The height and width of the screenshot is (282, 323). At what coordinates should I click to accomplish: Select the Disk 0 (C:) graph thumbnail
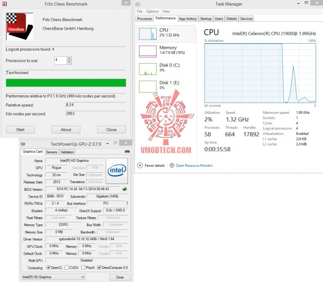point(148,69)
